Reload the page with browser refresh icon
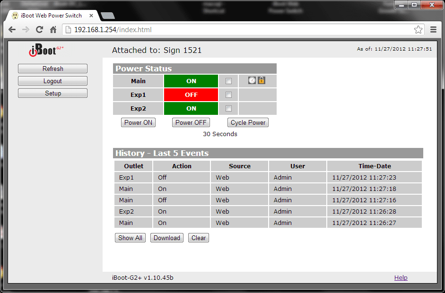Screen dimensions: 445x293 (40, 30)
